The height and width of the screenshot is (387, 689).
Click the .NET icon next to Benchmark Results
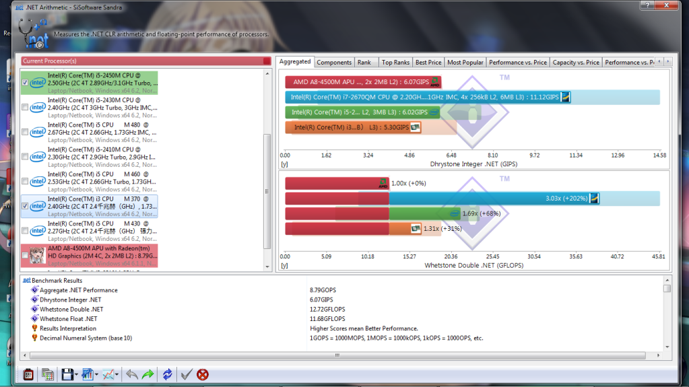tap(26, 280)
